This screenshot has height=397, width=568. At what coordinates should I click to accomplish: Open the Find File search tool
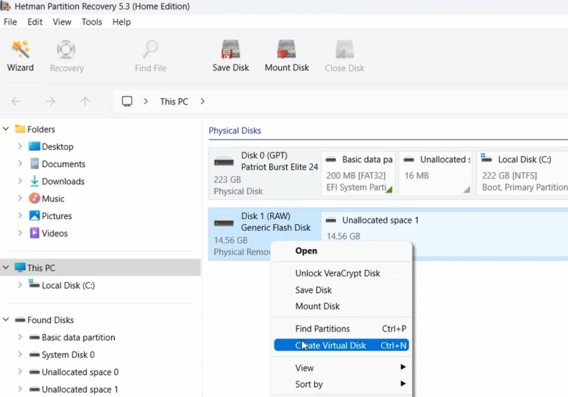(150, 56)
